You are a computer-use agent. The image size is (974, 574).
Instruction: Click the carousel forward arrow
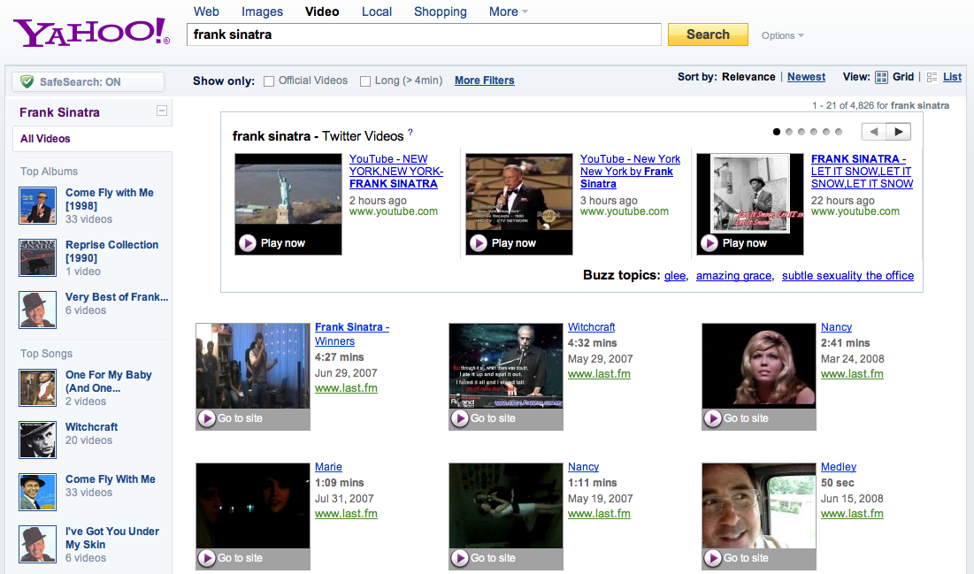901,131
